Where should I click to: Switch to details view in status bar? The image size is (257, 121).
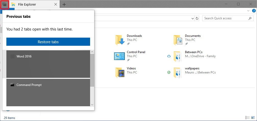tap(247, 118)
